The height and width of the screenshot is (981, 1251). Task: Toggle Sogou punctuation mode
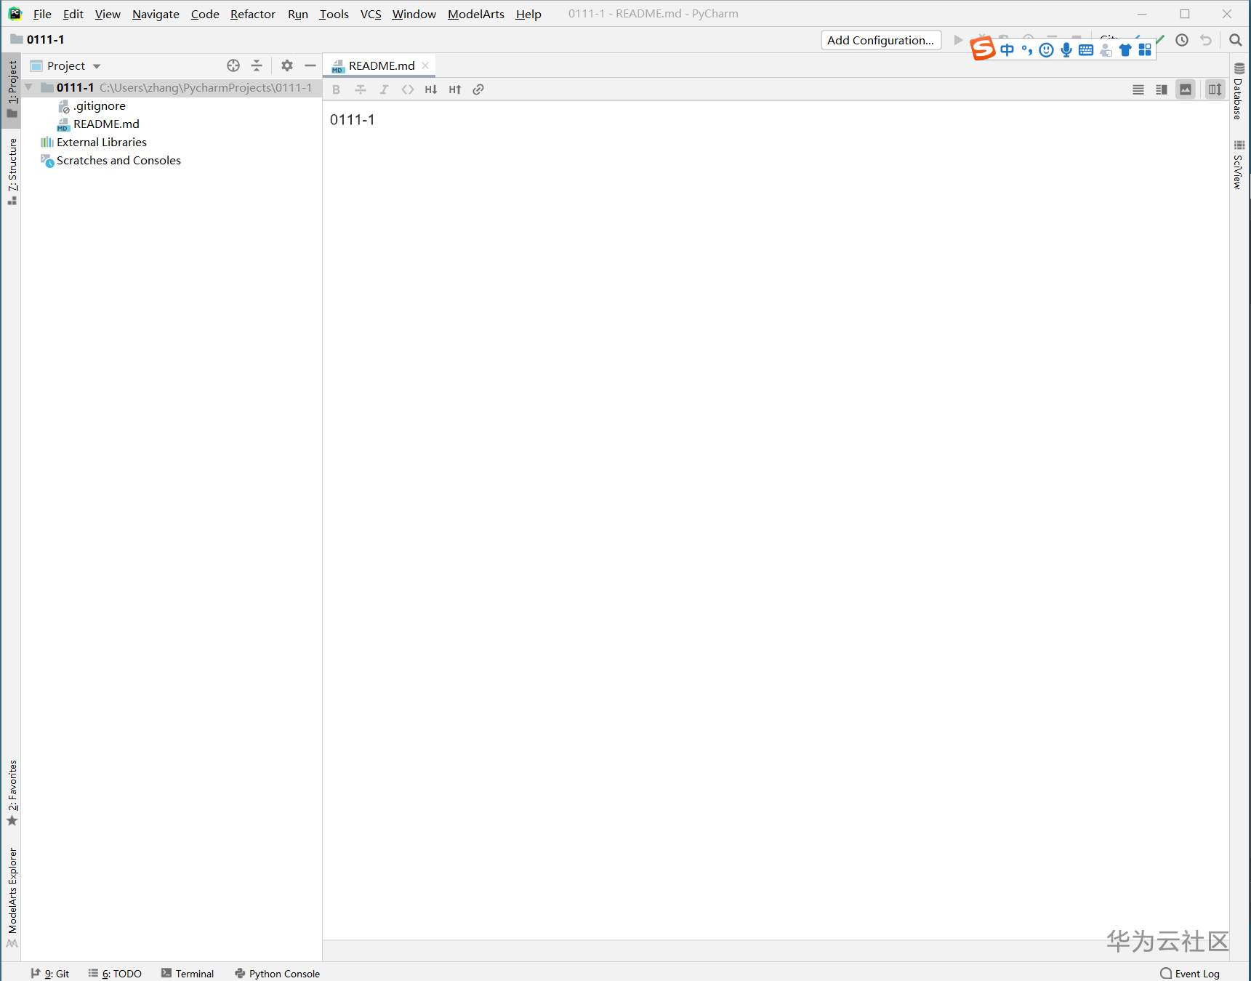tap(1026, 49)
